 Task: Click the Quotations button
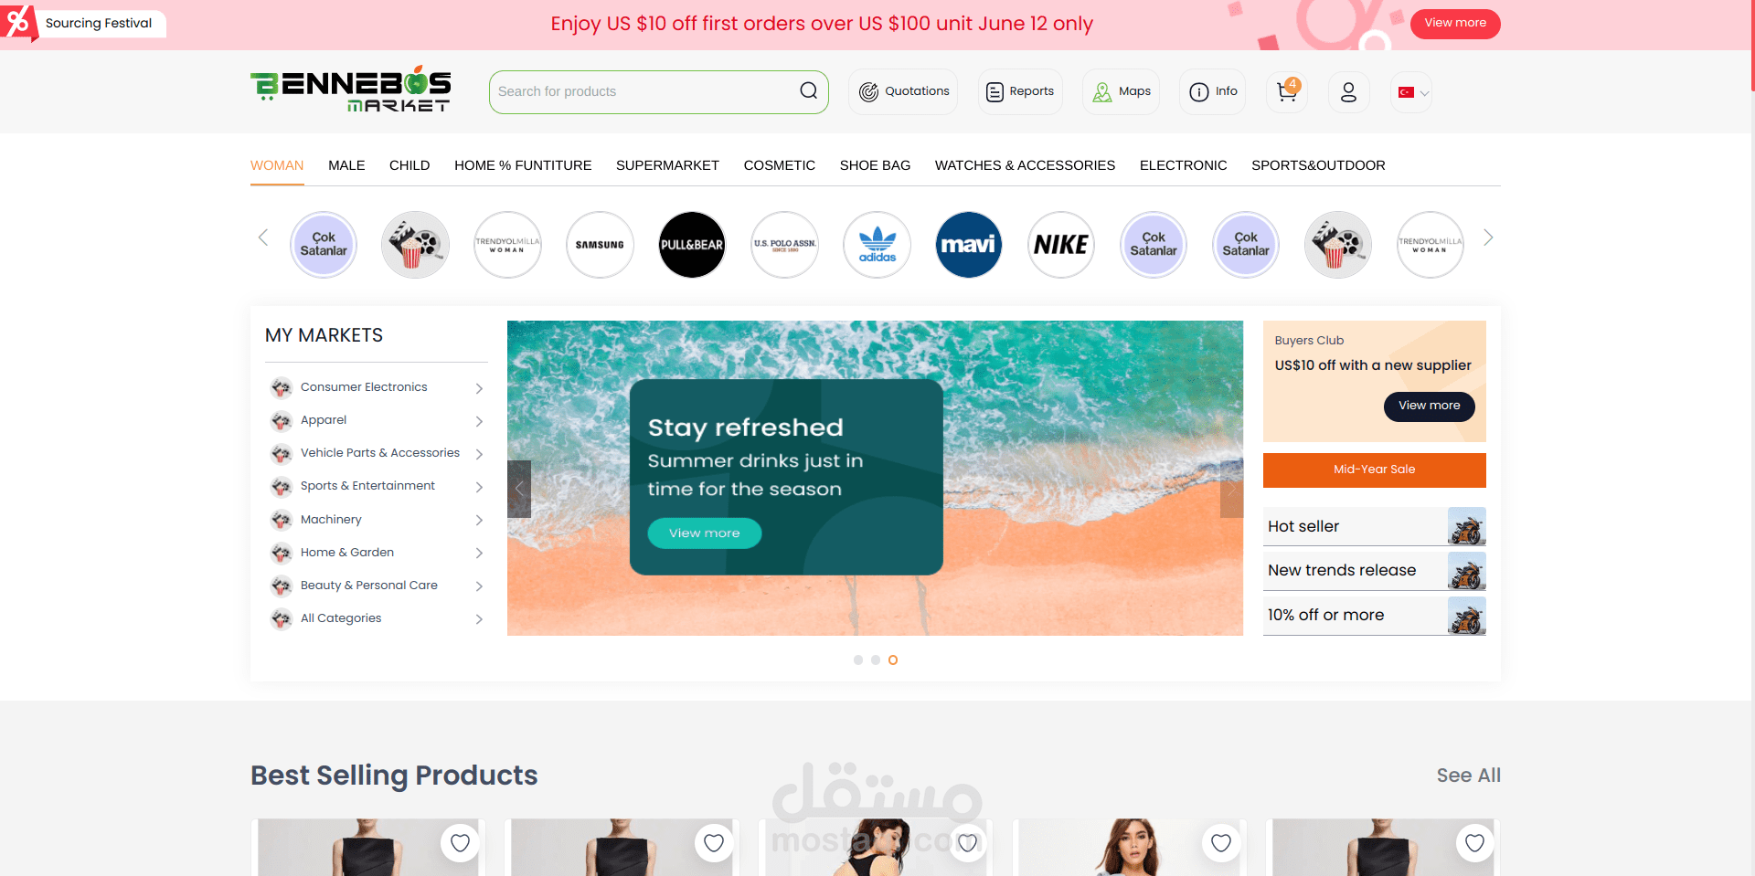point(903,91)
